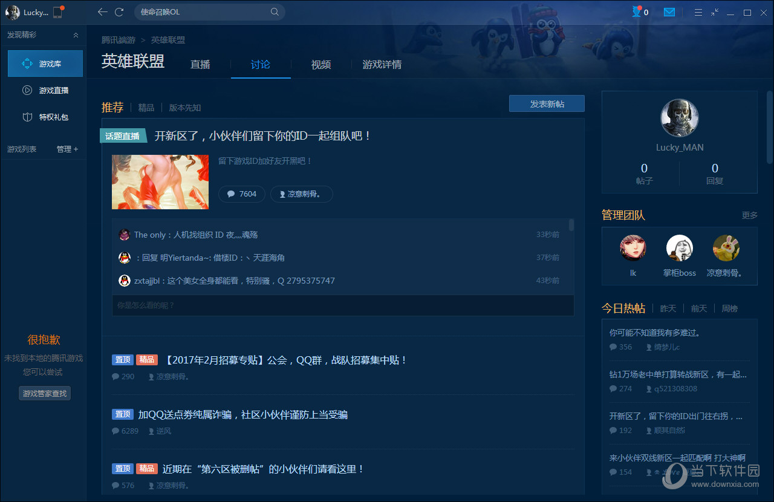
Task: Switch to the 视频 tab
Action: tap(321, 65)
